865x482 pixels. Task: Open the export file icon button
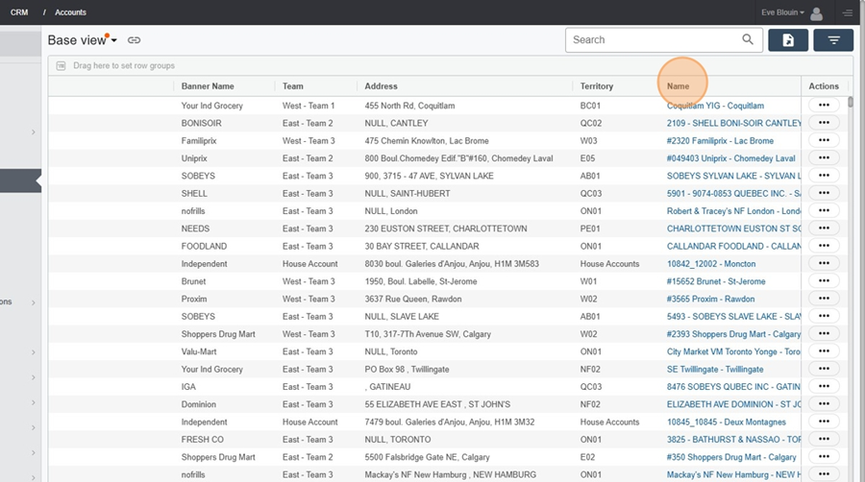[788, 40]
